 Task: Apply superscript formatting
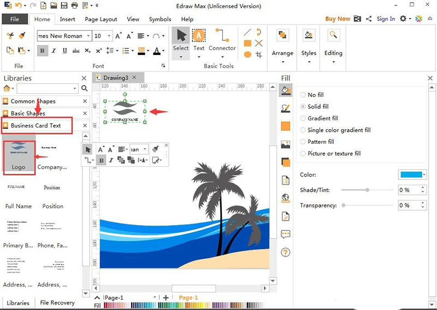click(x=99, y=51)
